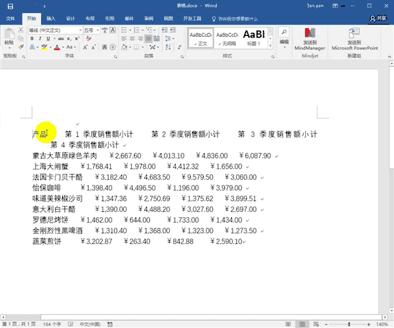394x328 pixels.
Task: Switch to Read Mode view in status bar
Action: (288, 324)
